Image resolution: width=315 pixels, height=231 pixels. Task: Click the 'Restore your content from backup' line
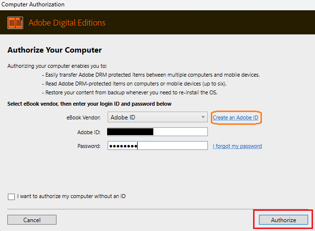click(x=137, y=92)
